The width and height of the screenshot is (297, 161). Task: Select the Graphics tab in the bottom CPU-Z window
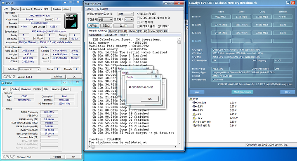coord(56,89)
